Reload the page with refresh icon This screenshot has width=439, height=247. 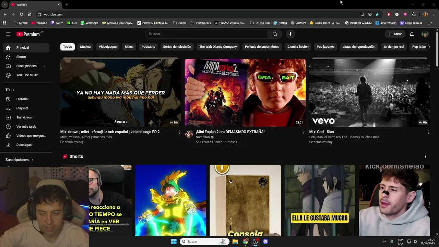[x=21, y=14]
